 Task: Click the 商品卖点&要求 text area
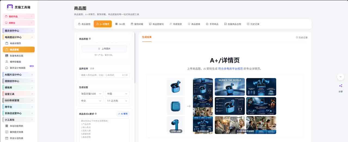(x=104, y=130)
